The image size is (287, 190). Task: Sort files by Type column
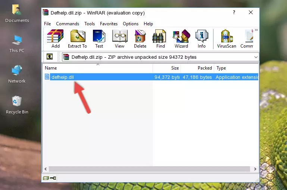[x=236, y=68]
